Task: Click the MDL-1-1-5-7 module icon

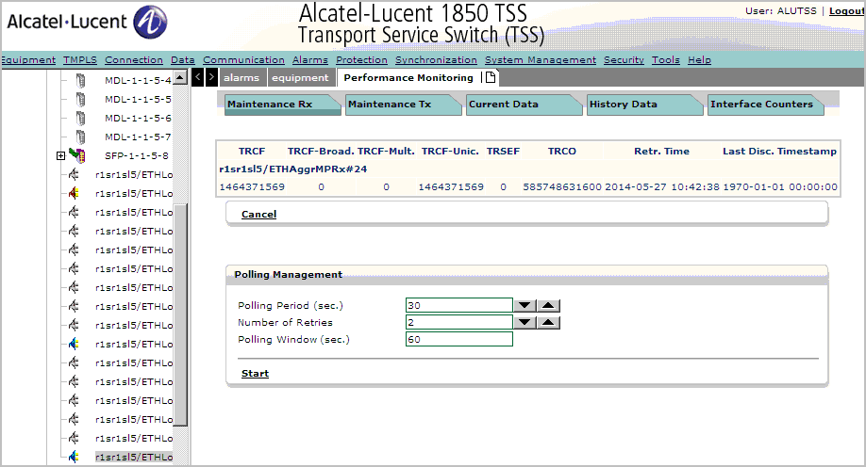Action: pyautogui.click(x=80, y=137)
